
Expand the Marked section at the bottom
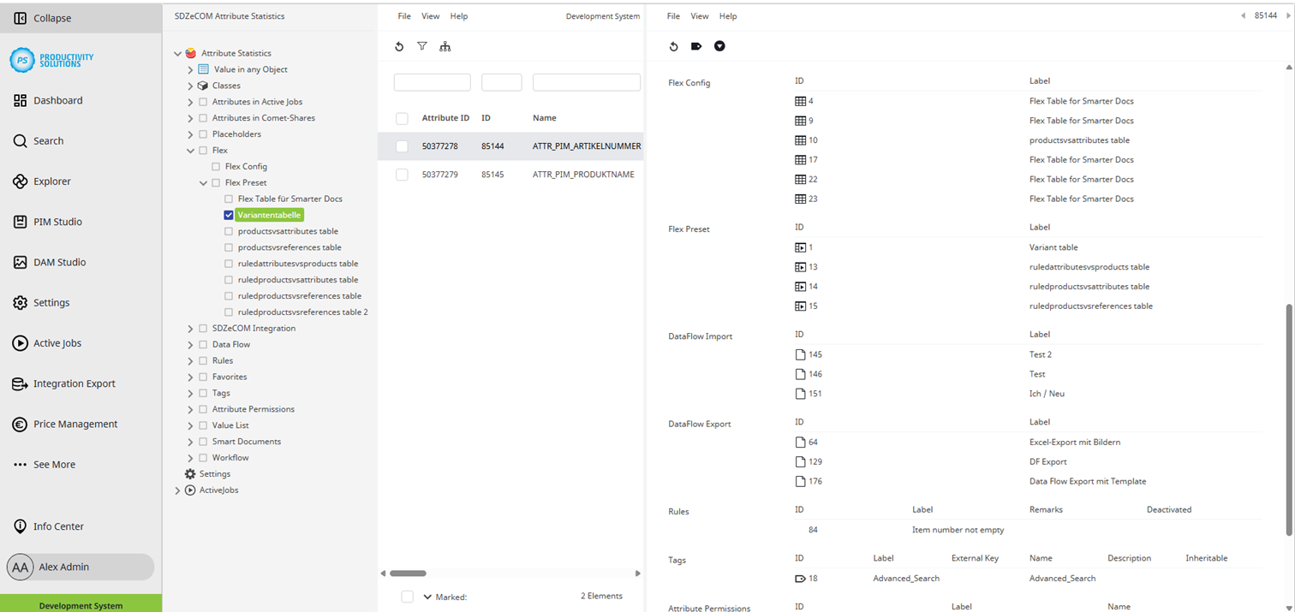(x=427, y=596)
